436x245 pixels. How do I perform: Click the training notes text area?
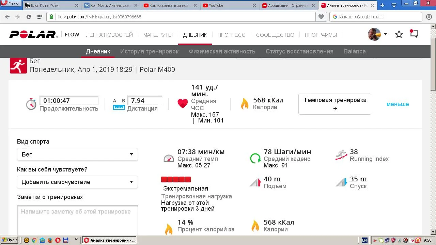[77, 220]
